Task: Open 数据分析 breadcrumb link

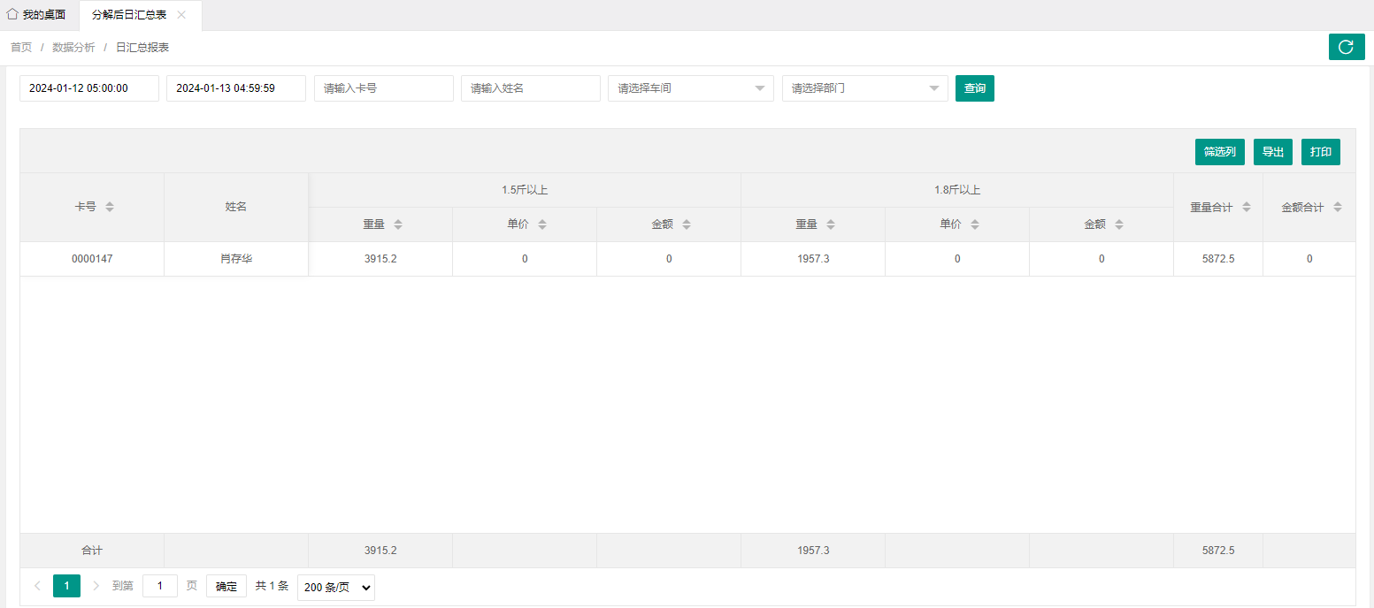Action: (x=73, y=48)
